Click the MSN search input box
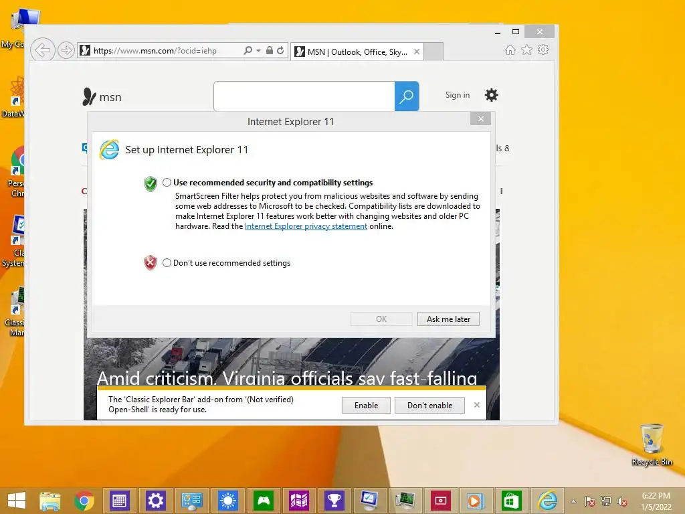This screenshot has width=685, height=514. [x=304, y=96]
